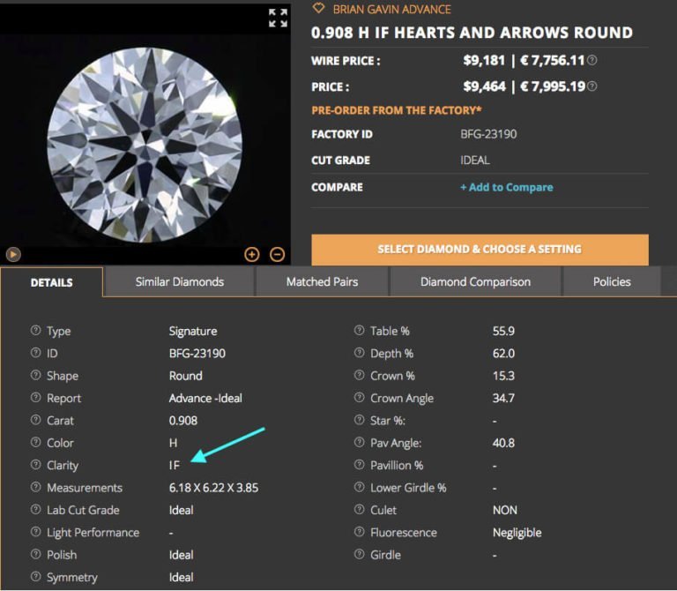This screenshot has width=677, height=591.
Task: Click table percentage value 55.9
Action: point(503,331)
